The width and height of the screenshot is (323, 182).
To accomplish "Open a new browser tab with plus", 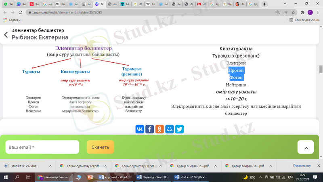I will pyautogui.click(x=264, y=4).
